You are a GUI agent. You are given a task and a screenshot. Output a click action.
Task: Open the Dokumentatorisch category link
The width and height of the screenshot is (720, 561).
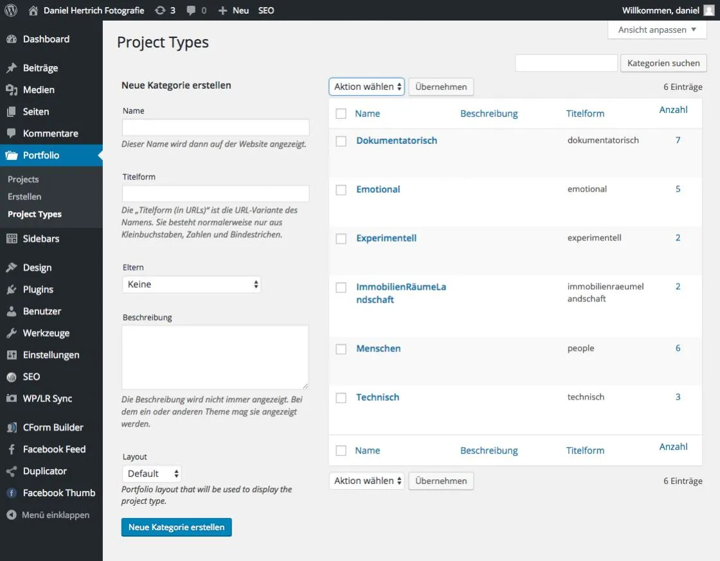(x=397, y=141)
